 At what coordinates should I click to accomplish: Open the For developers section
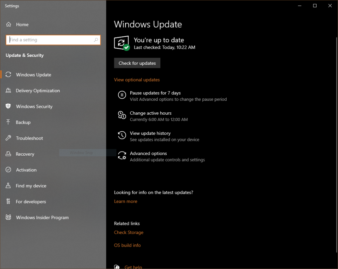[x=31, y=202]
